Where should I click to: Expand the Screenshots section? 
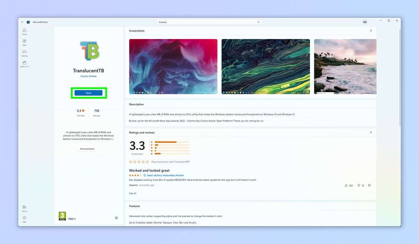click(x=371, y=31)
